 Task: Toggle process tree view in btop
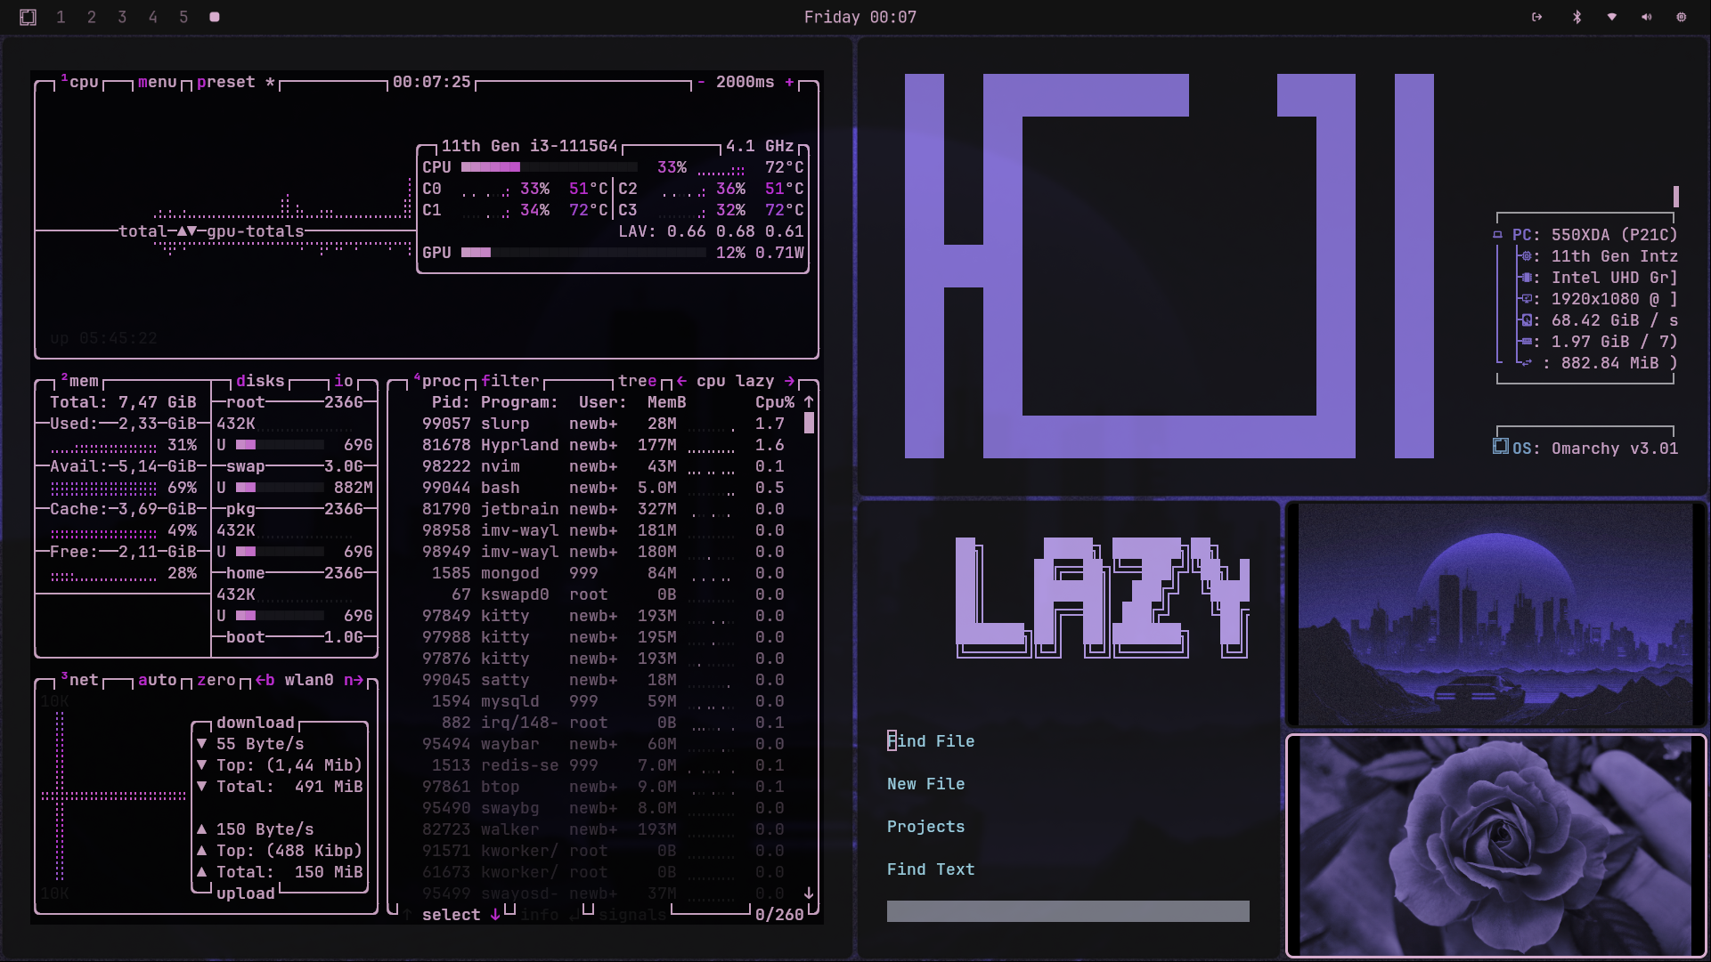[637, 381]
